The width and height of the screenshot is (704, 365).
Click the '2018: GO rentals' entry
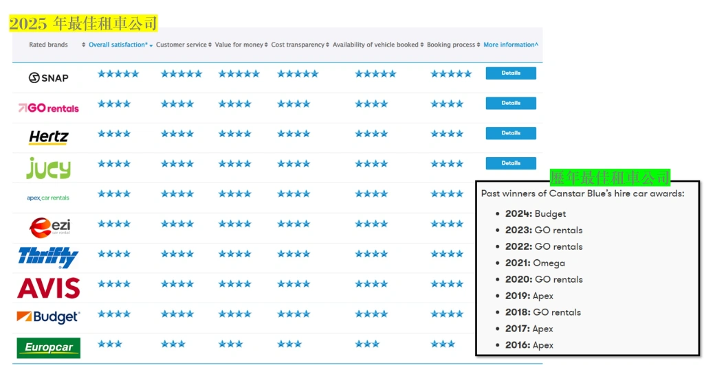(x=543, y=313)
